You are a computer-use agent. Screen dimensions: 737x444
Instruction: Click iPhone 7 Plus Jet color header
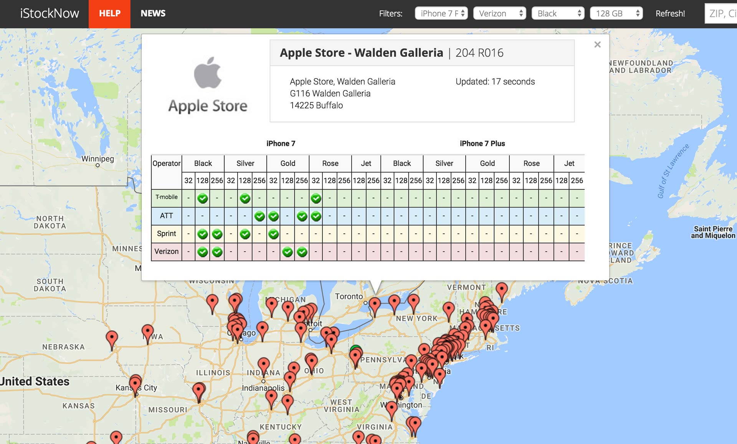click(x=569, y=163)
